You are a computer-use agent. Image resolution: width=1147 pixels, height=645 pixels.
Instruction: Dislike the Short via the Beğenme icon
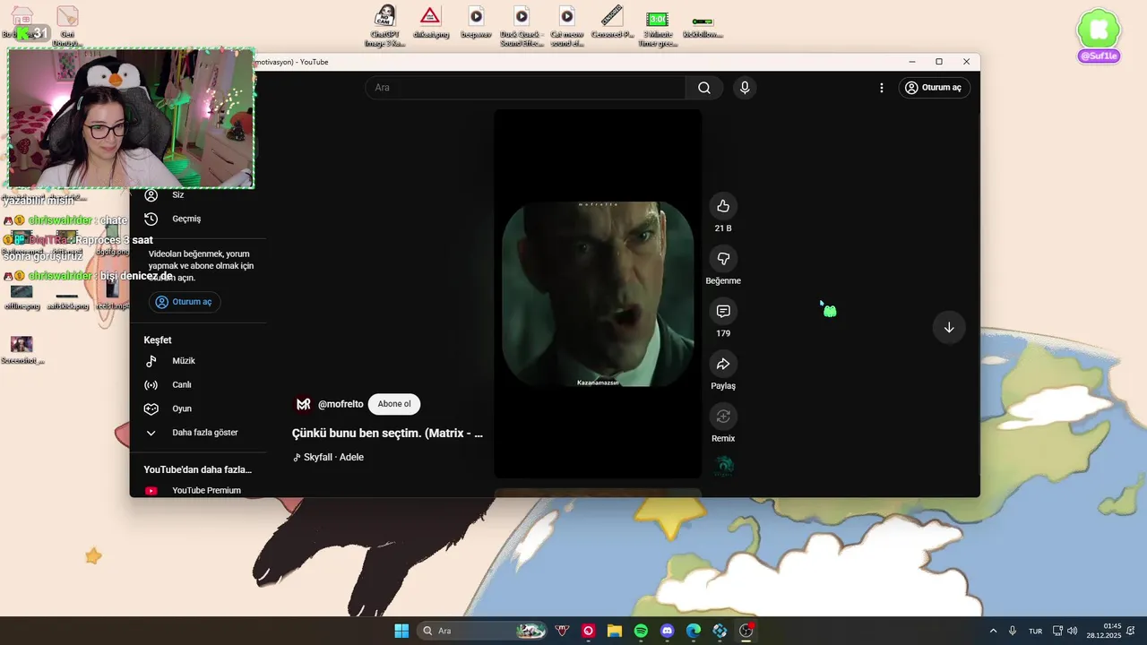pyautogui.click(x=723, y=259)
